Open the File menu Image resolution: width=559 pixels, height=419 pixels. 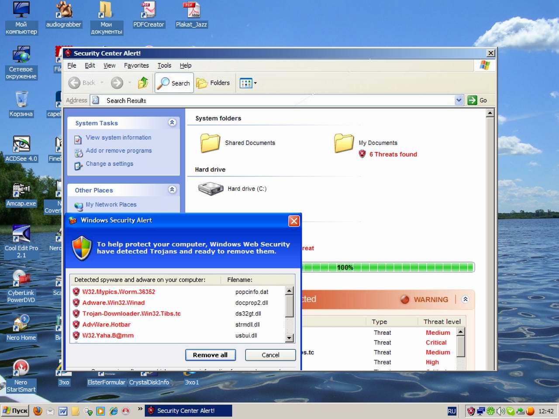click(72, 65)
